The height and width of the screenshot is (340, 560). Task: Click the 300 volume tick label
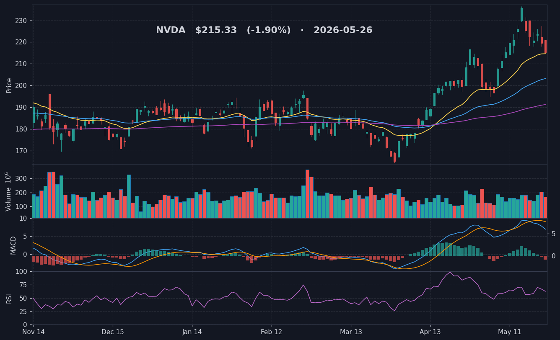coord(22,179)
